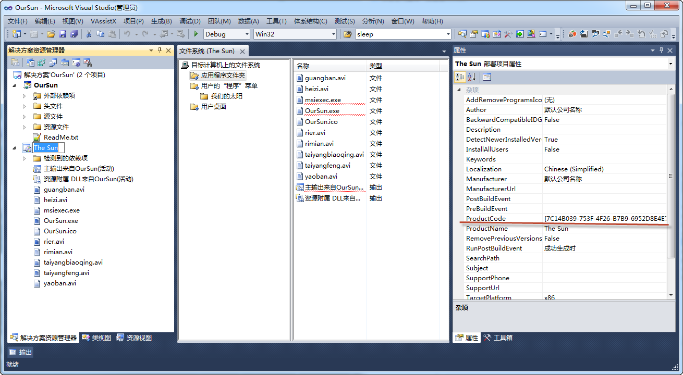This screenshot has width=683, height=375.
Task: Expand the 资源文件 folder node
Action: coord(24,127)
